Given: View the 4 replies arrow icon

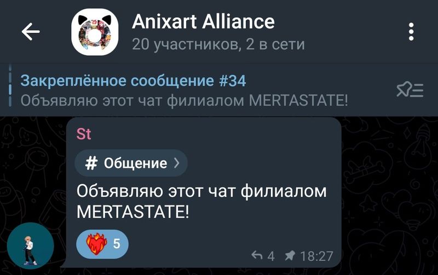Looking at the screenshot, I should [257, 255].
